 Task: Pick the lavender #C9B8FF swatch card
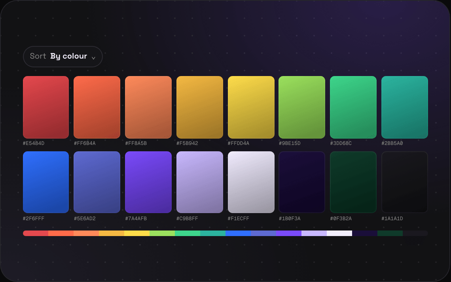(x=200, y=182)
